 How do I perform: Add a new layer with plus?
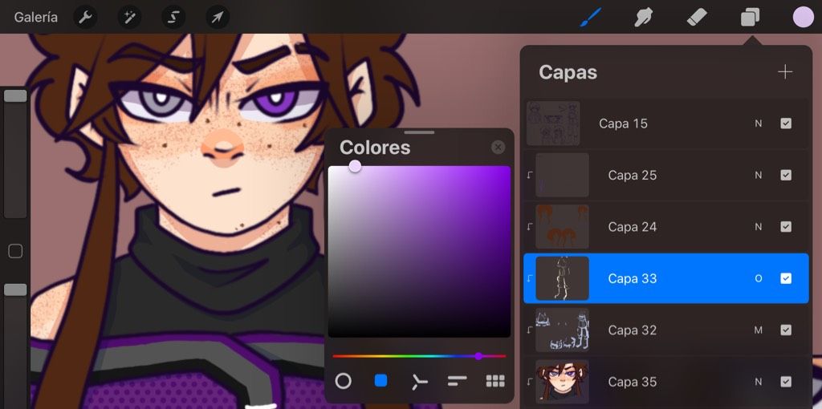[x=785, y=72]
